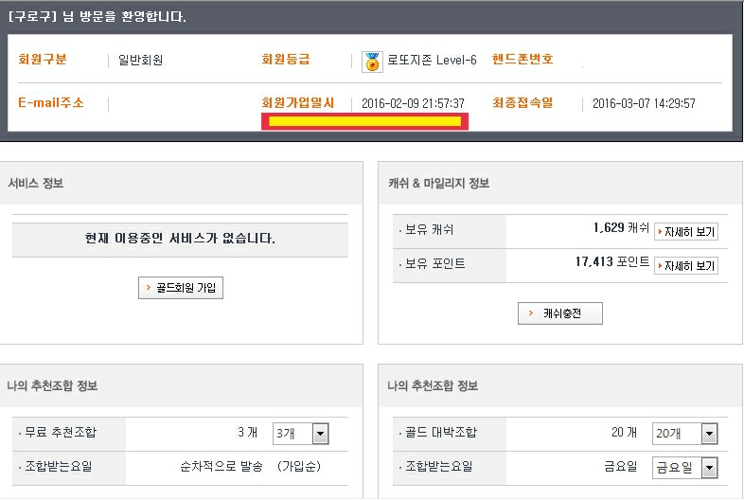The width and height of the screenshot is (744, 500).
Task: Click the 핸드폰번호 label
Action: (523, 60)
